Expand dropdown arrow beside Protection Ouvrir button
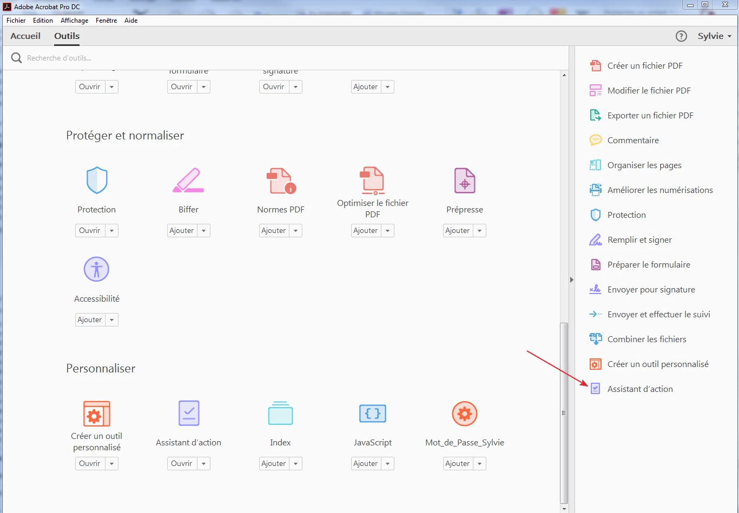Screen dimensions: 739x513 tap(111, 230)
